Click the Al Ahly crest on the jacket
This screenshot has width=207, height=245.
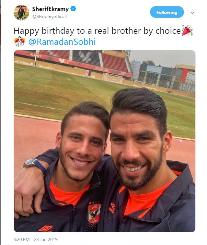pos(94,214)
